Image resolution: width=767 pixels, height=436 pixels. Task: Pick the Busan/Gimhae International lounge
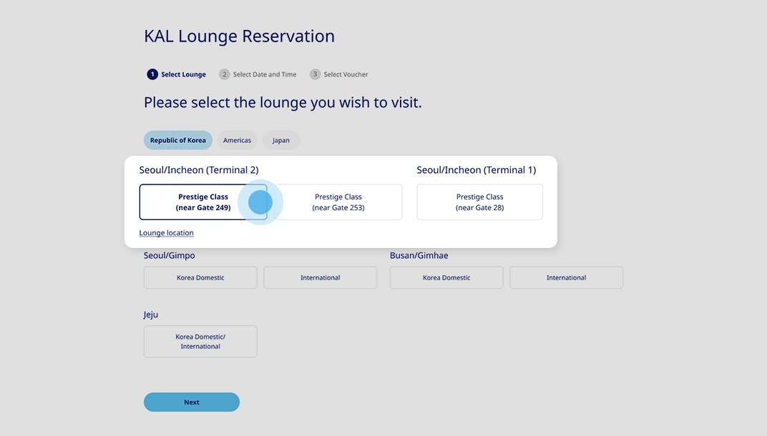[566, 277]
